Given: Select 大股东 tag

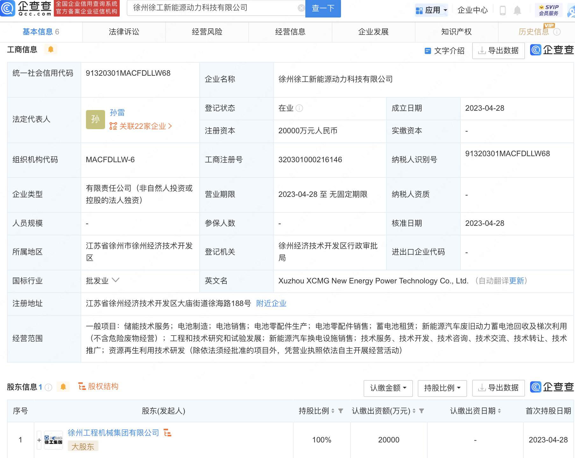Looking at the screenshot, I should [x=83, y=447].
